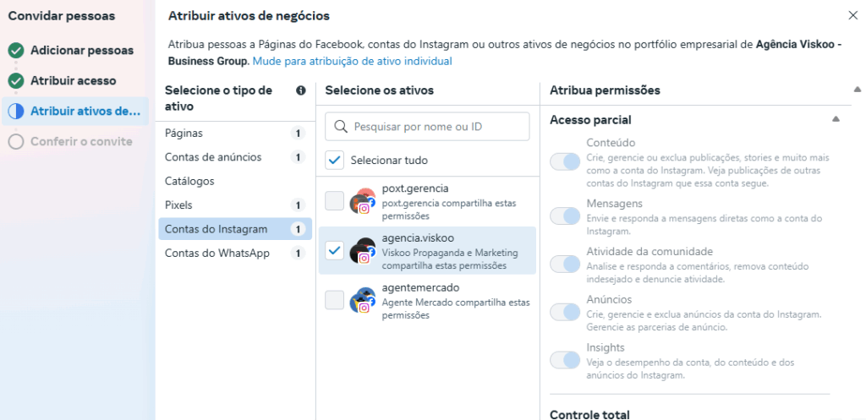Toggle the Insights permission switch

tap(564, 361)
